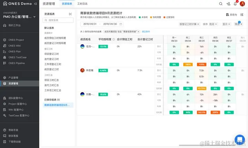Click the 4.46% average saturation badge

(103, 71)
